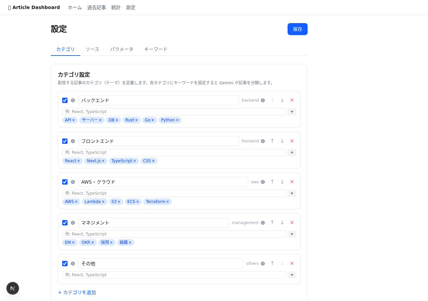The height and width of the screenshot is (301, 428).
Task: Move マネジメント category up
Action: pyautogui.click(x=272, y=223)
